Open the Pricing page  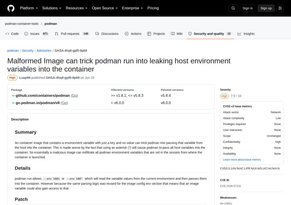[x=153, y=8]
